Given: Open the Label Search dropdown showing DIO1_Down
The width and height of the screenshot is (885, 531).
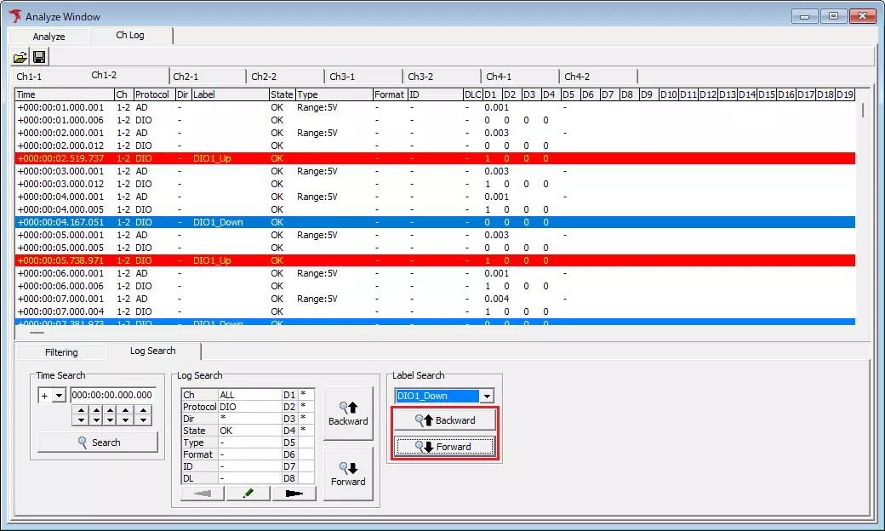Looking at the screenshot, I should [x=486, y=395].
